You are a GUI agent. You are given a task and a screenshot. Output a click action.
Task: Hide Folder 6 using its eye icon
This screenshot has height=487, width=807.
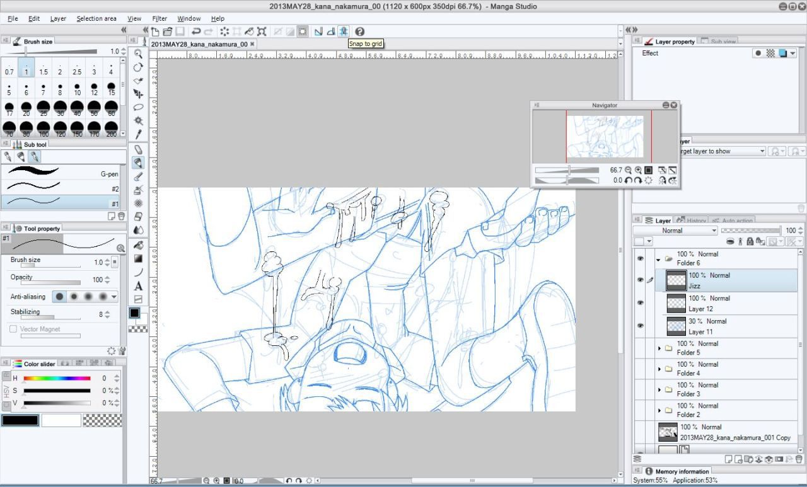[641, 258]
